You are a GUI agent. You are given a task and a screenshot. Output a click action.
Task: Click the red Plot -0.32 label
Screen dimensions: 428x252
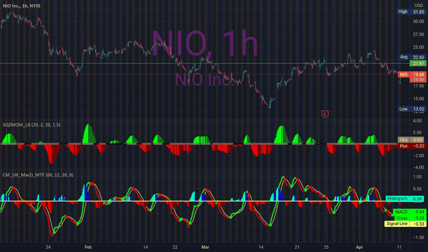412,146
